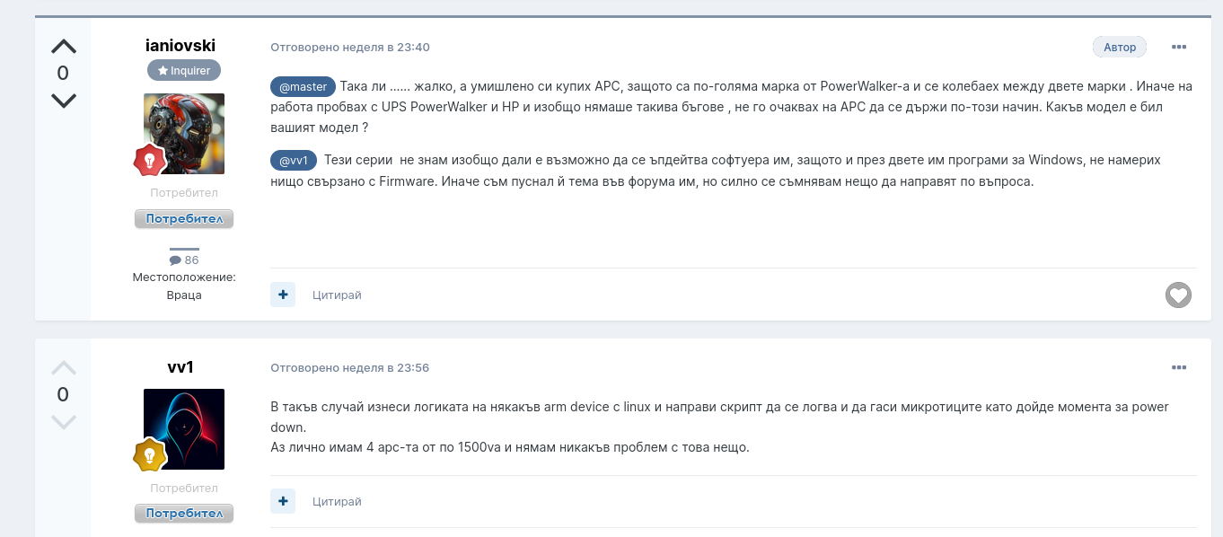The height and width of the screenshot is (537, 1223).
Task: Toggle multi-quote plus on ianiovski's post
Action: coord(283,295)
